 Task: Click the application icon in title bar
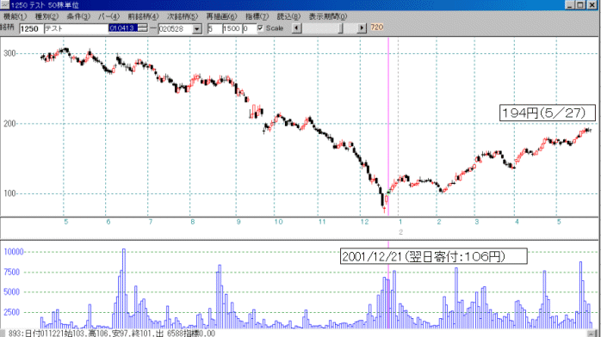(x=4, y=5)
